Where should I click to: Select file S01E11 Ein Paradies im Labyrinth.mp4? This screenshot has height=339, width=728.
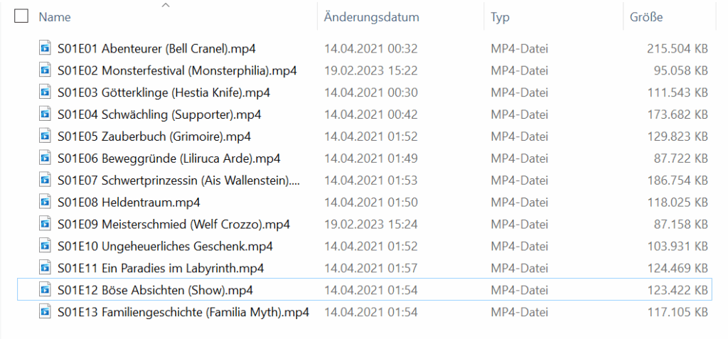coord(161,268)
